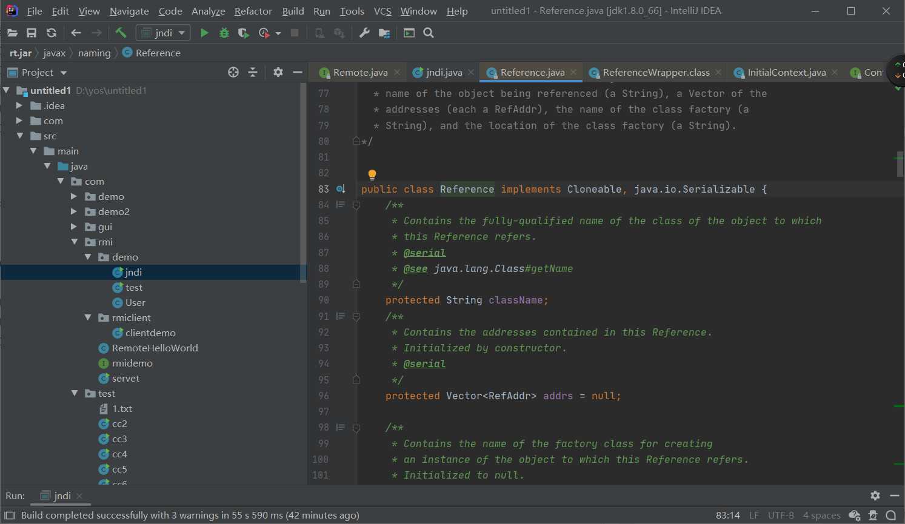The image size is (905, 524).
Task: Open the Navigate menu
Action: click(129, 11)
